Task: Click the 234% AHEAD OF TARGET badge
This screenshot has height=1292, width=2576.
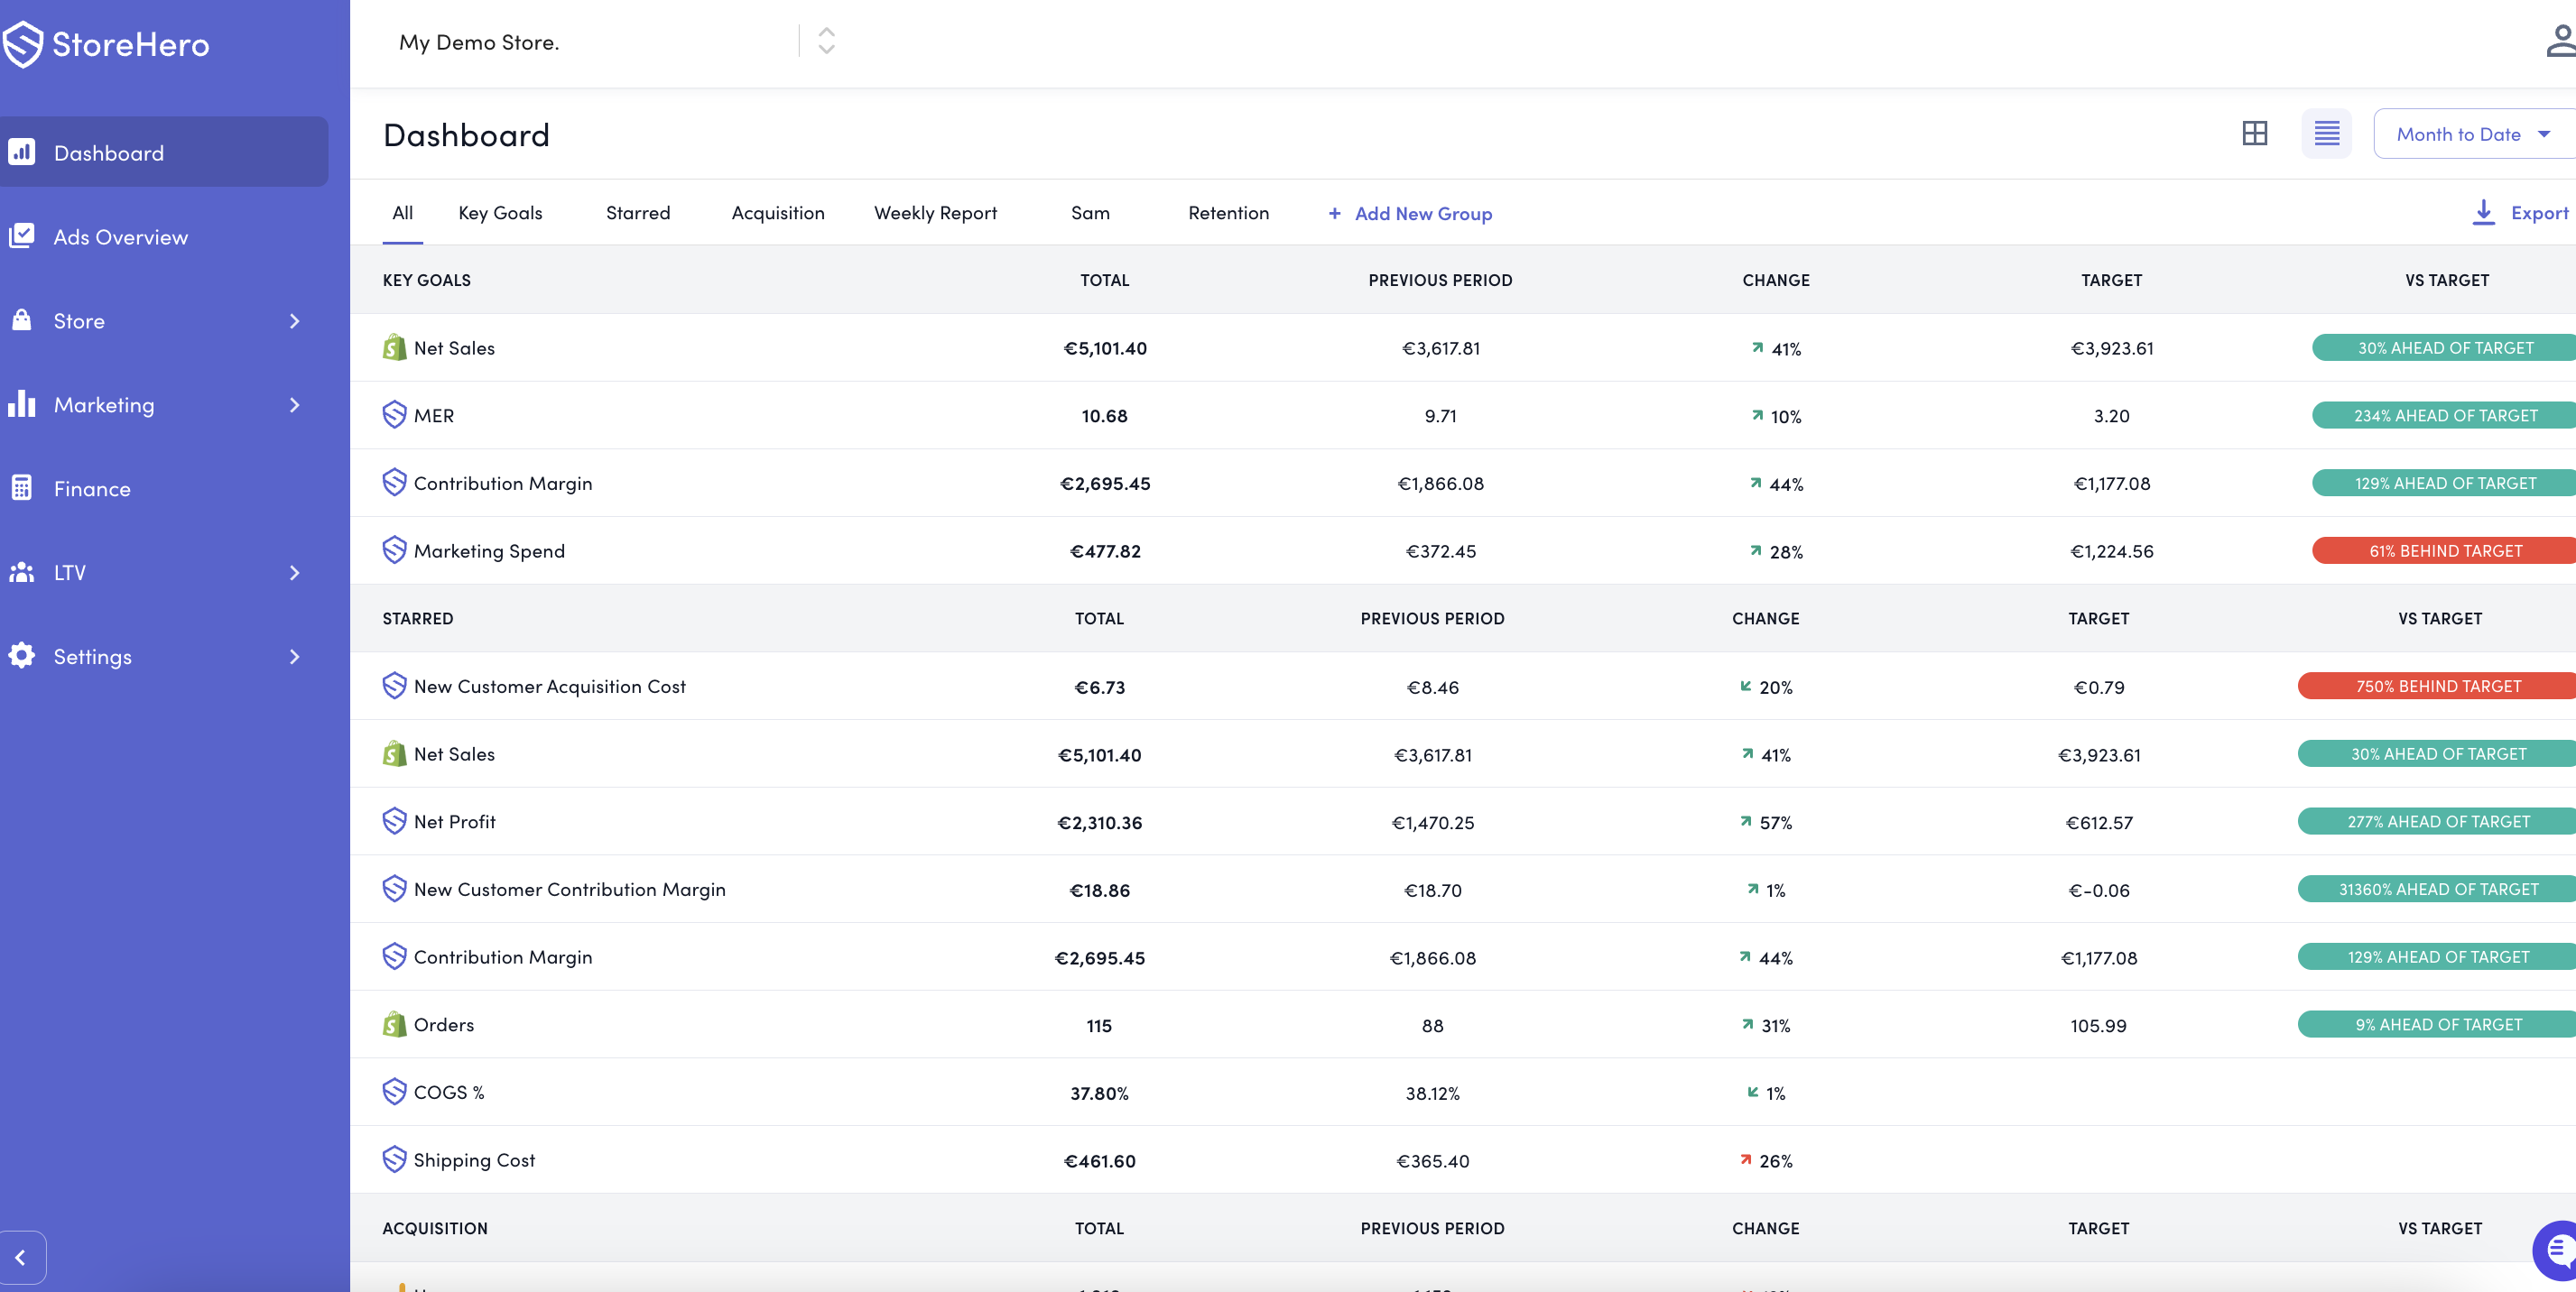Action: (x=2444, y=415)
